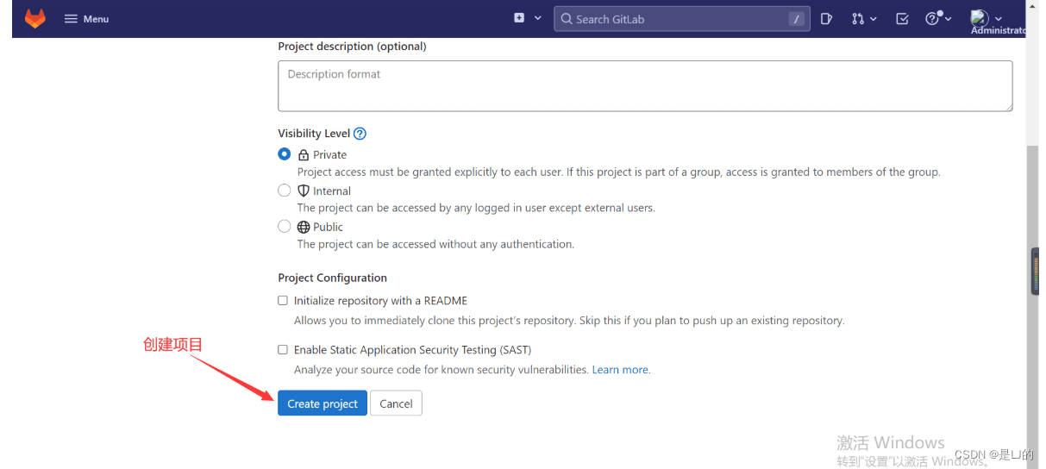This screenshot has height=469, width=1046.
Task: Open the merge requests icon
Action: click(x=858, y=18)
